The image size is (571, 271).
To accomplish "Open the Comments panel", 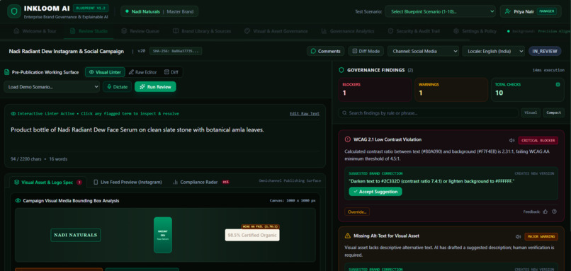I will (325, 51).
